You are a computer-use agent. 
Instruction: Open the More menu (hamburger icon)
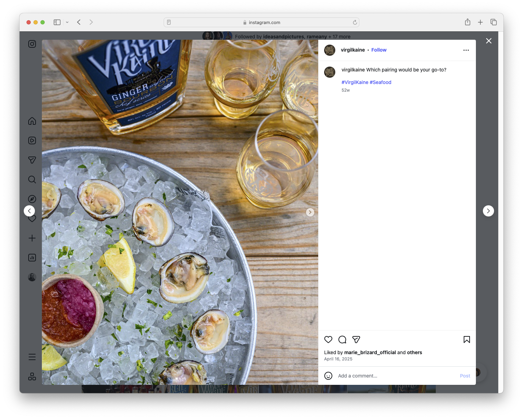pyautogui.click(x=32, y=357)
